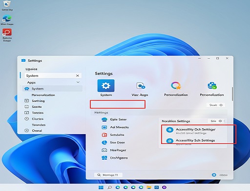This screenshot has height=191, width=250.
Task: Click the purple circle icon on taskbar
Action: pyautogui.click(x=164, y=187)
